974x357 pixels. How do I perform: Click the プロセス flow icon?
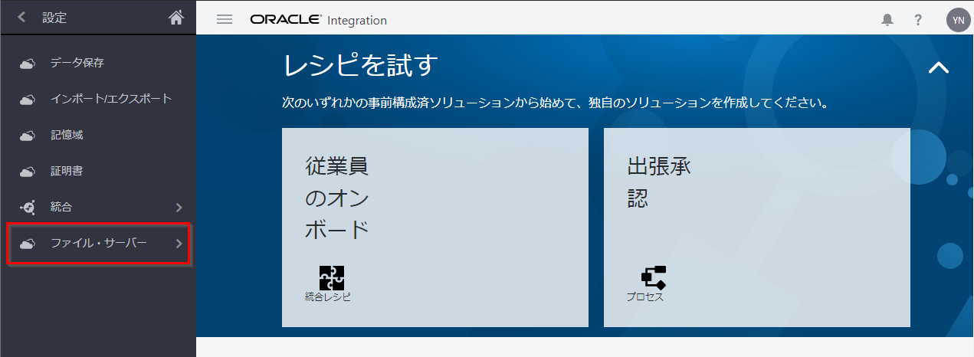[653, 277]
